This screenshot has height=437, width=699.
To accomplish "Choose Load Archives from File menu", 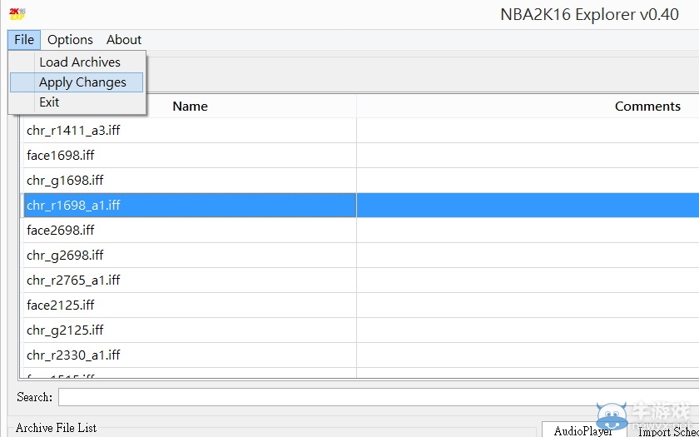I will click(x=77, y=62).
